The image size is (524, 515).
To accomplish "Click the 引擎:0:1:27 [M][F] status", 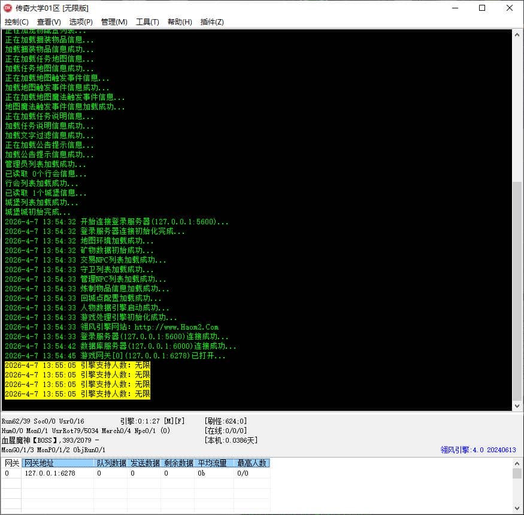I will pyautogui.click(x=152, y=421).
